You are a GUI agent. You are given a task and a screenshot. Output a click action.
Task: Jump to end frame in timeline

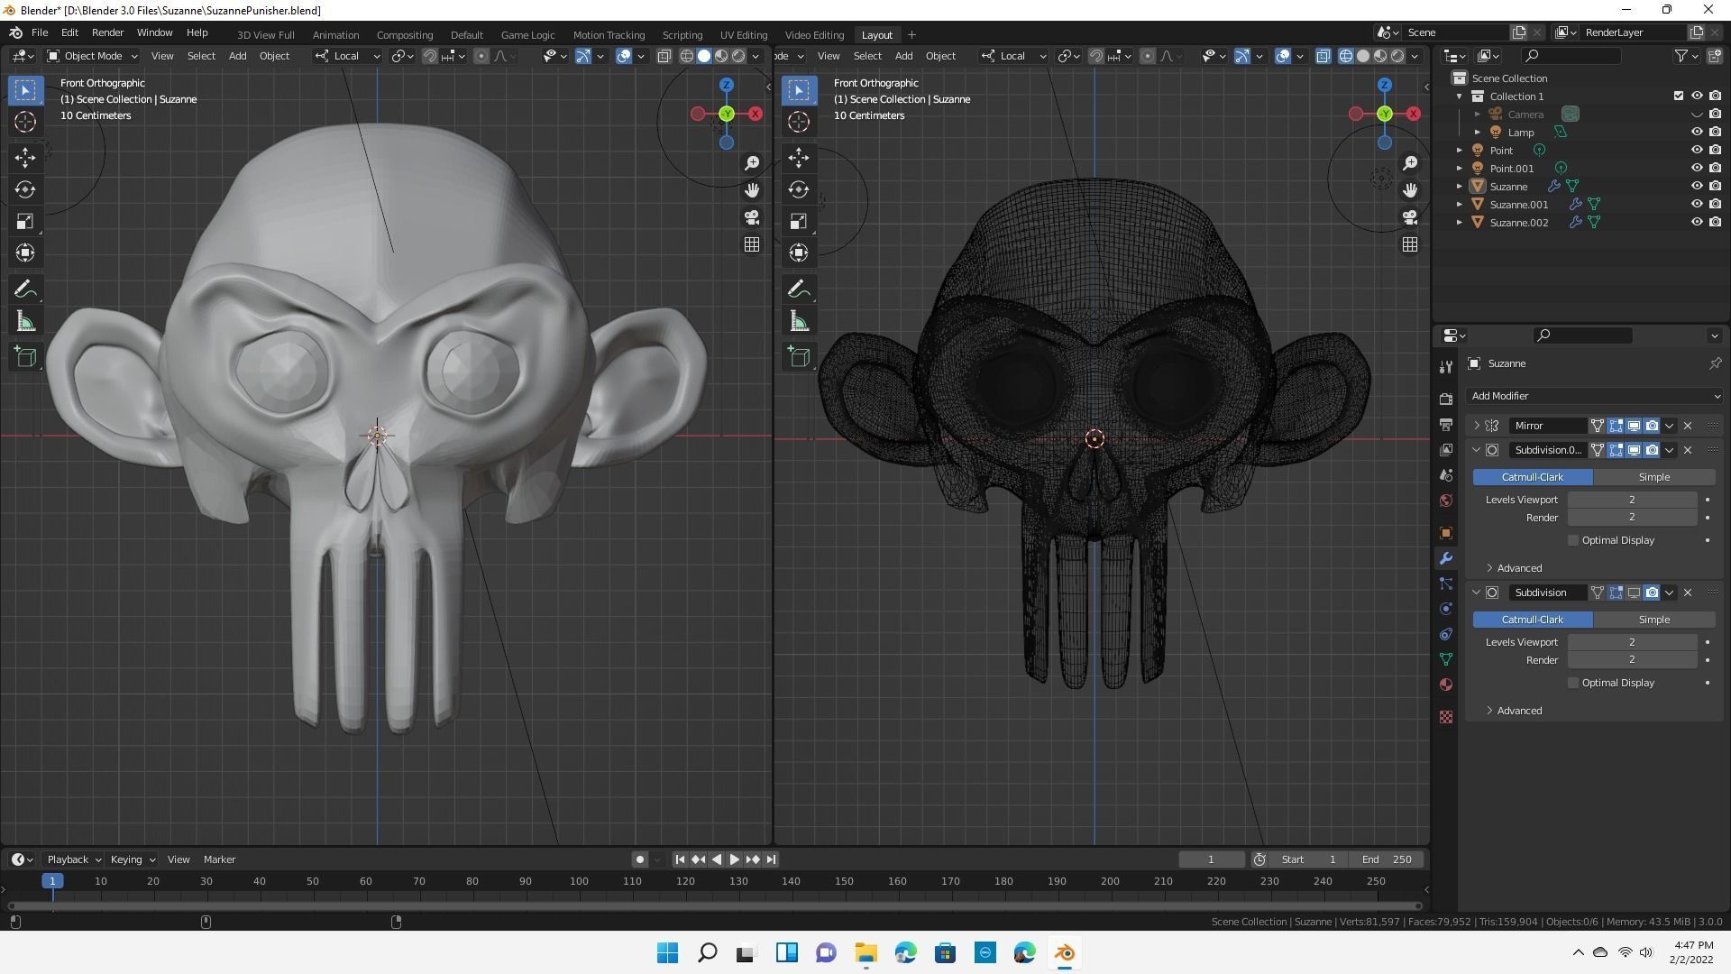tap(771, 859)
